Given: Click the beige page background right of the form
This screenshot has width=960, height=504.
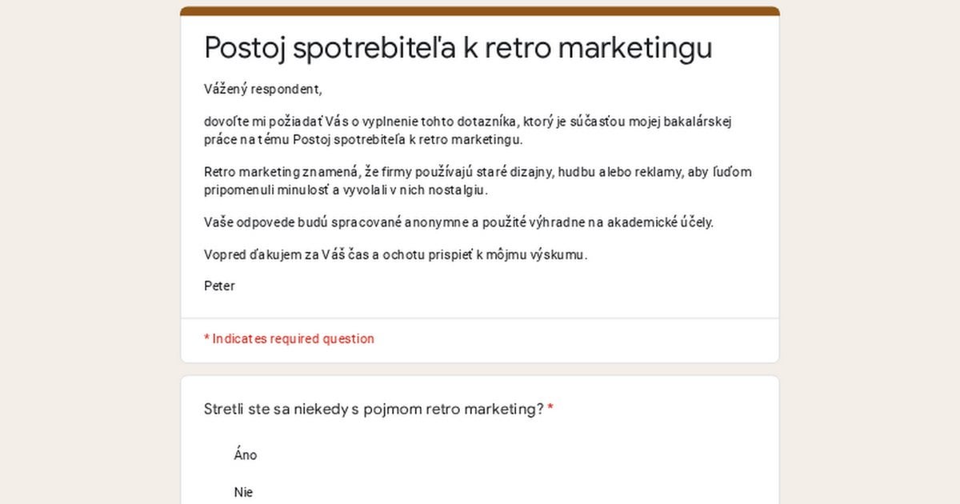Looking at the screenshot, I should pos(870,252).
